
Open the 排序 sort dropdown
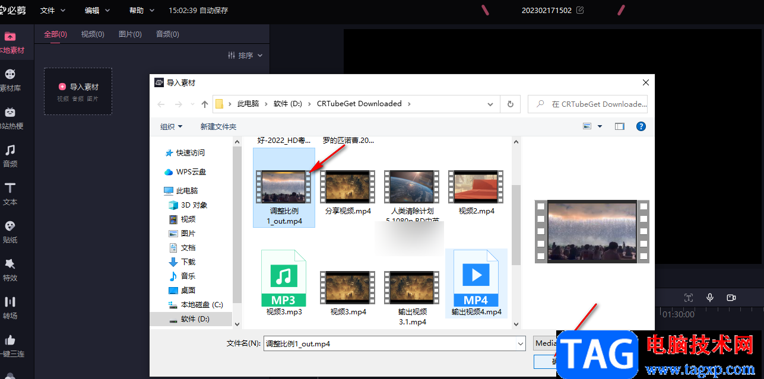(x=245, y=55)
